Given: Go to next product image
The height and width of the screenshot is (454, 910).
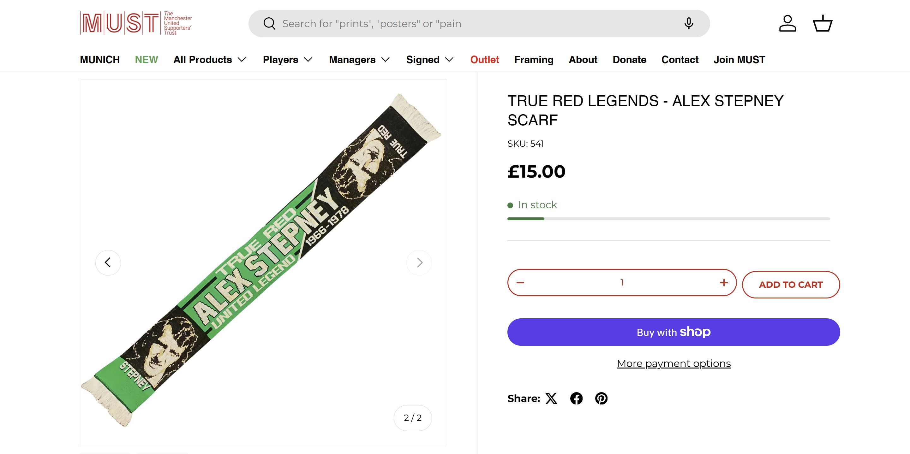Looking at the screenshot, I should click(x=419, y=262).
